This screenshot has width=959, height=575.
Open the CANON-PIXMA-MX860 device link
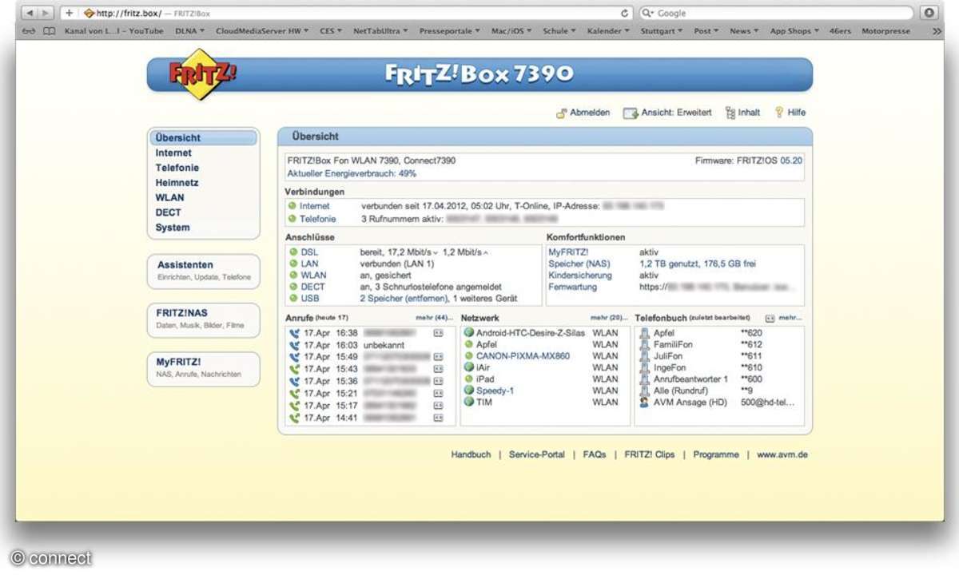click(523, 356)
